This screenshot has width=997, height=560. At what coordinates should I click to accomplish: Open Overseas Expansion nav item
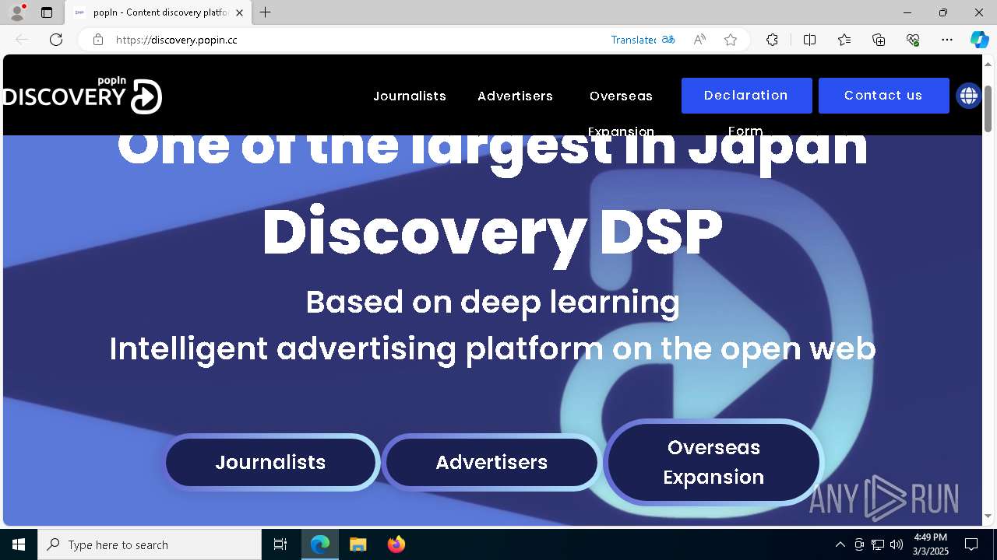coord(621,113)
